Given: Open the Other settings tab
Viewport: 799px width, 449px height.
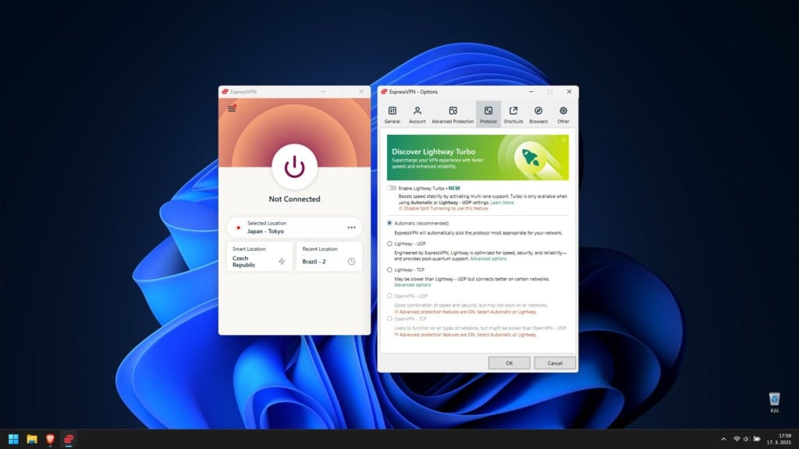Looking at the screenshot, I should [563, 114].
